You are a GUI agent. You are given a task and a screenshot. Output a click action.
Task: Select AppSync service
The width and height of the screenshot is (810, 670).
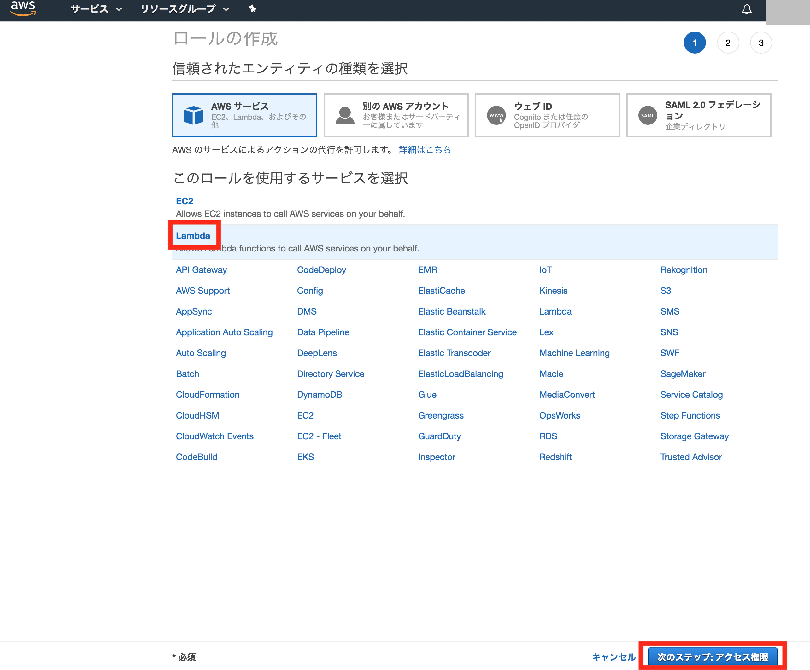(194, 311)
